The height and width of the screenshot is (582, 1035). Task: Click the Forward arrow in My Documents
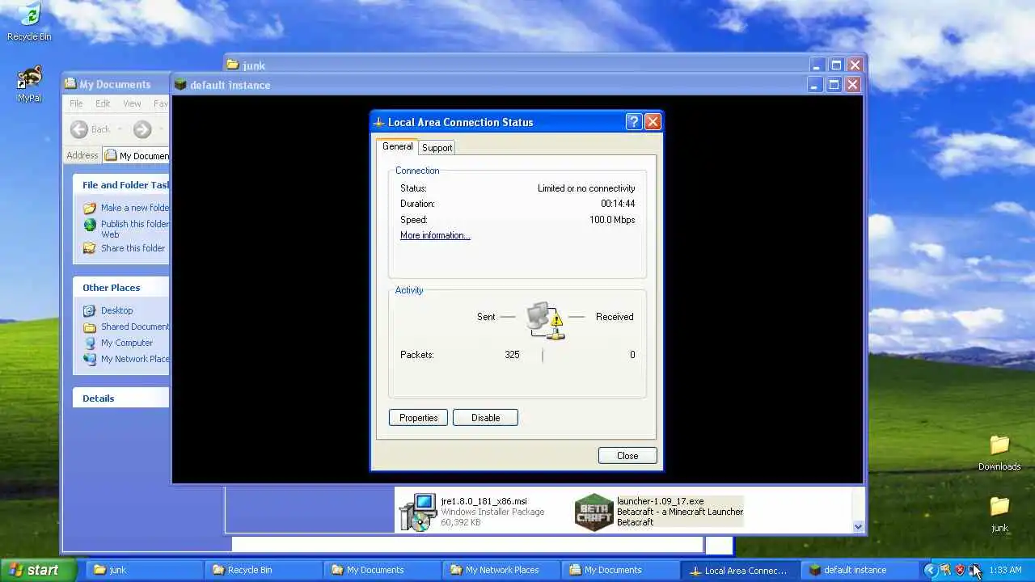pos(142,129)
